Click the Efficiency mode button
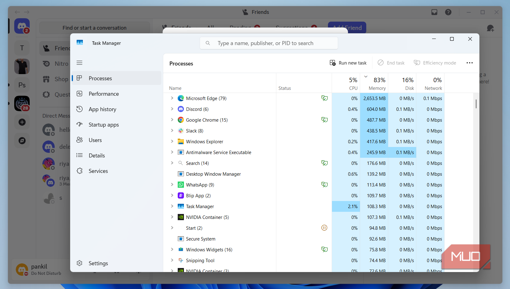 (435, 63)
